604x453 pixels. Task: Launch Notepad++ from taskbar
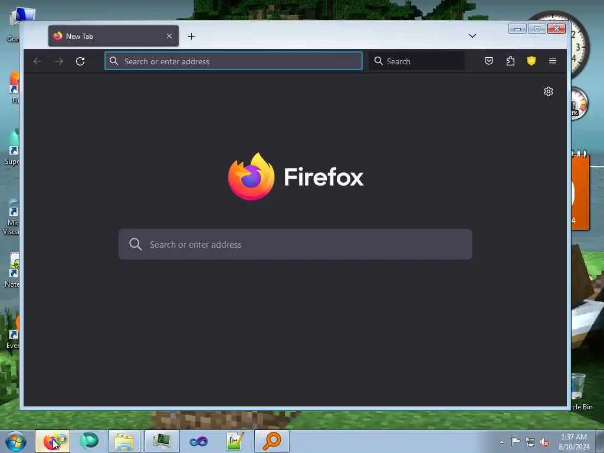[x=235, y=441]
